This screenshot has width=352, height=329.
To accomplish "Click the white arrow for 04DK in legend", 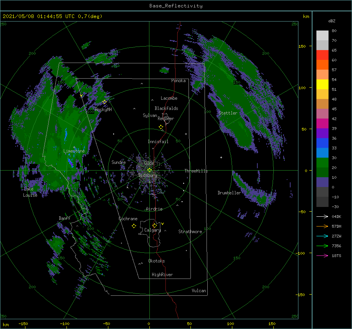I will [322, 216].
